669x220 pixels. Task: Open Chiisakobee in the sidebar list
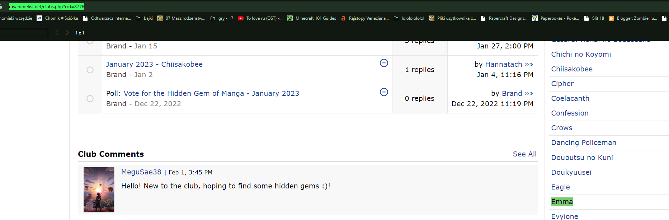tap(572, 69)
